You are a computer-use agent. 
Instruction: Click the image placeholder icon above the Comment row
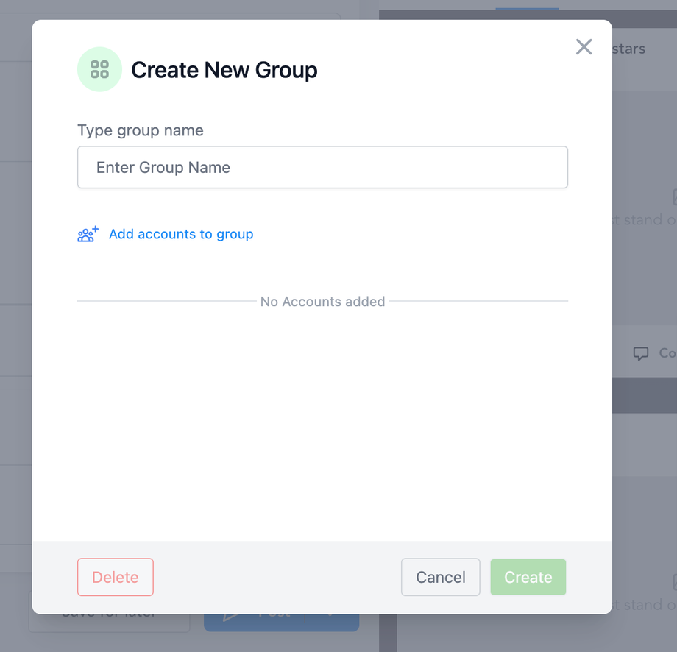tap(674, 196)
